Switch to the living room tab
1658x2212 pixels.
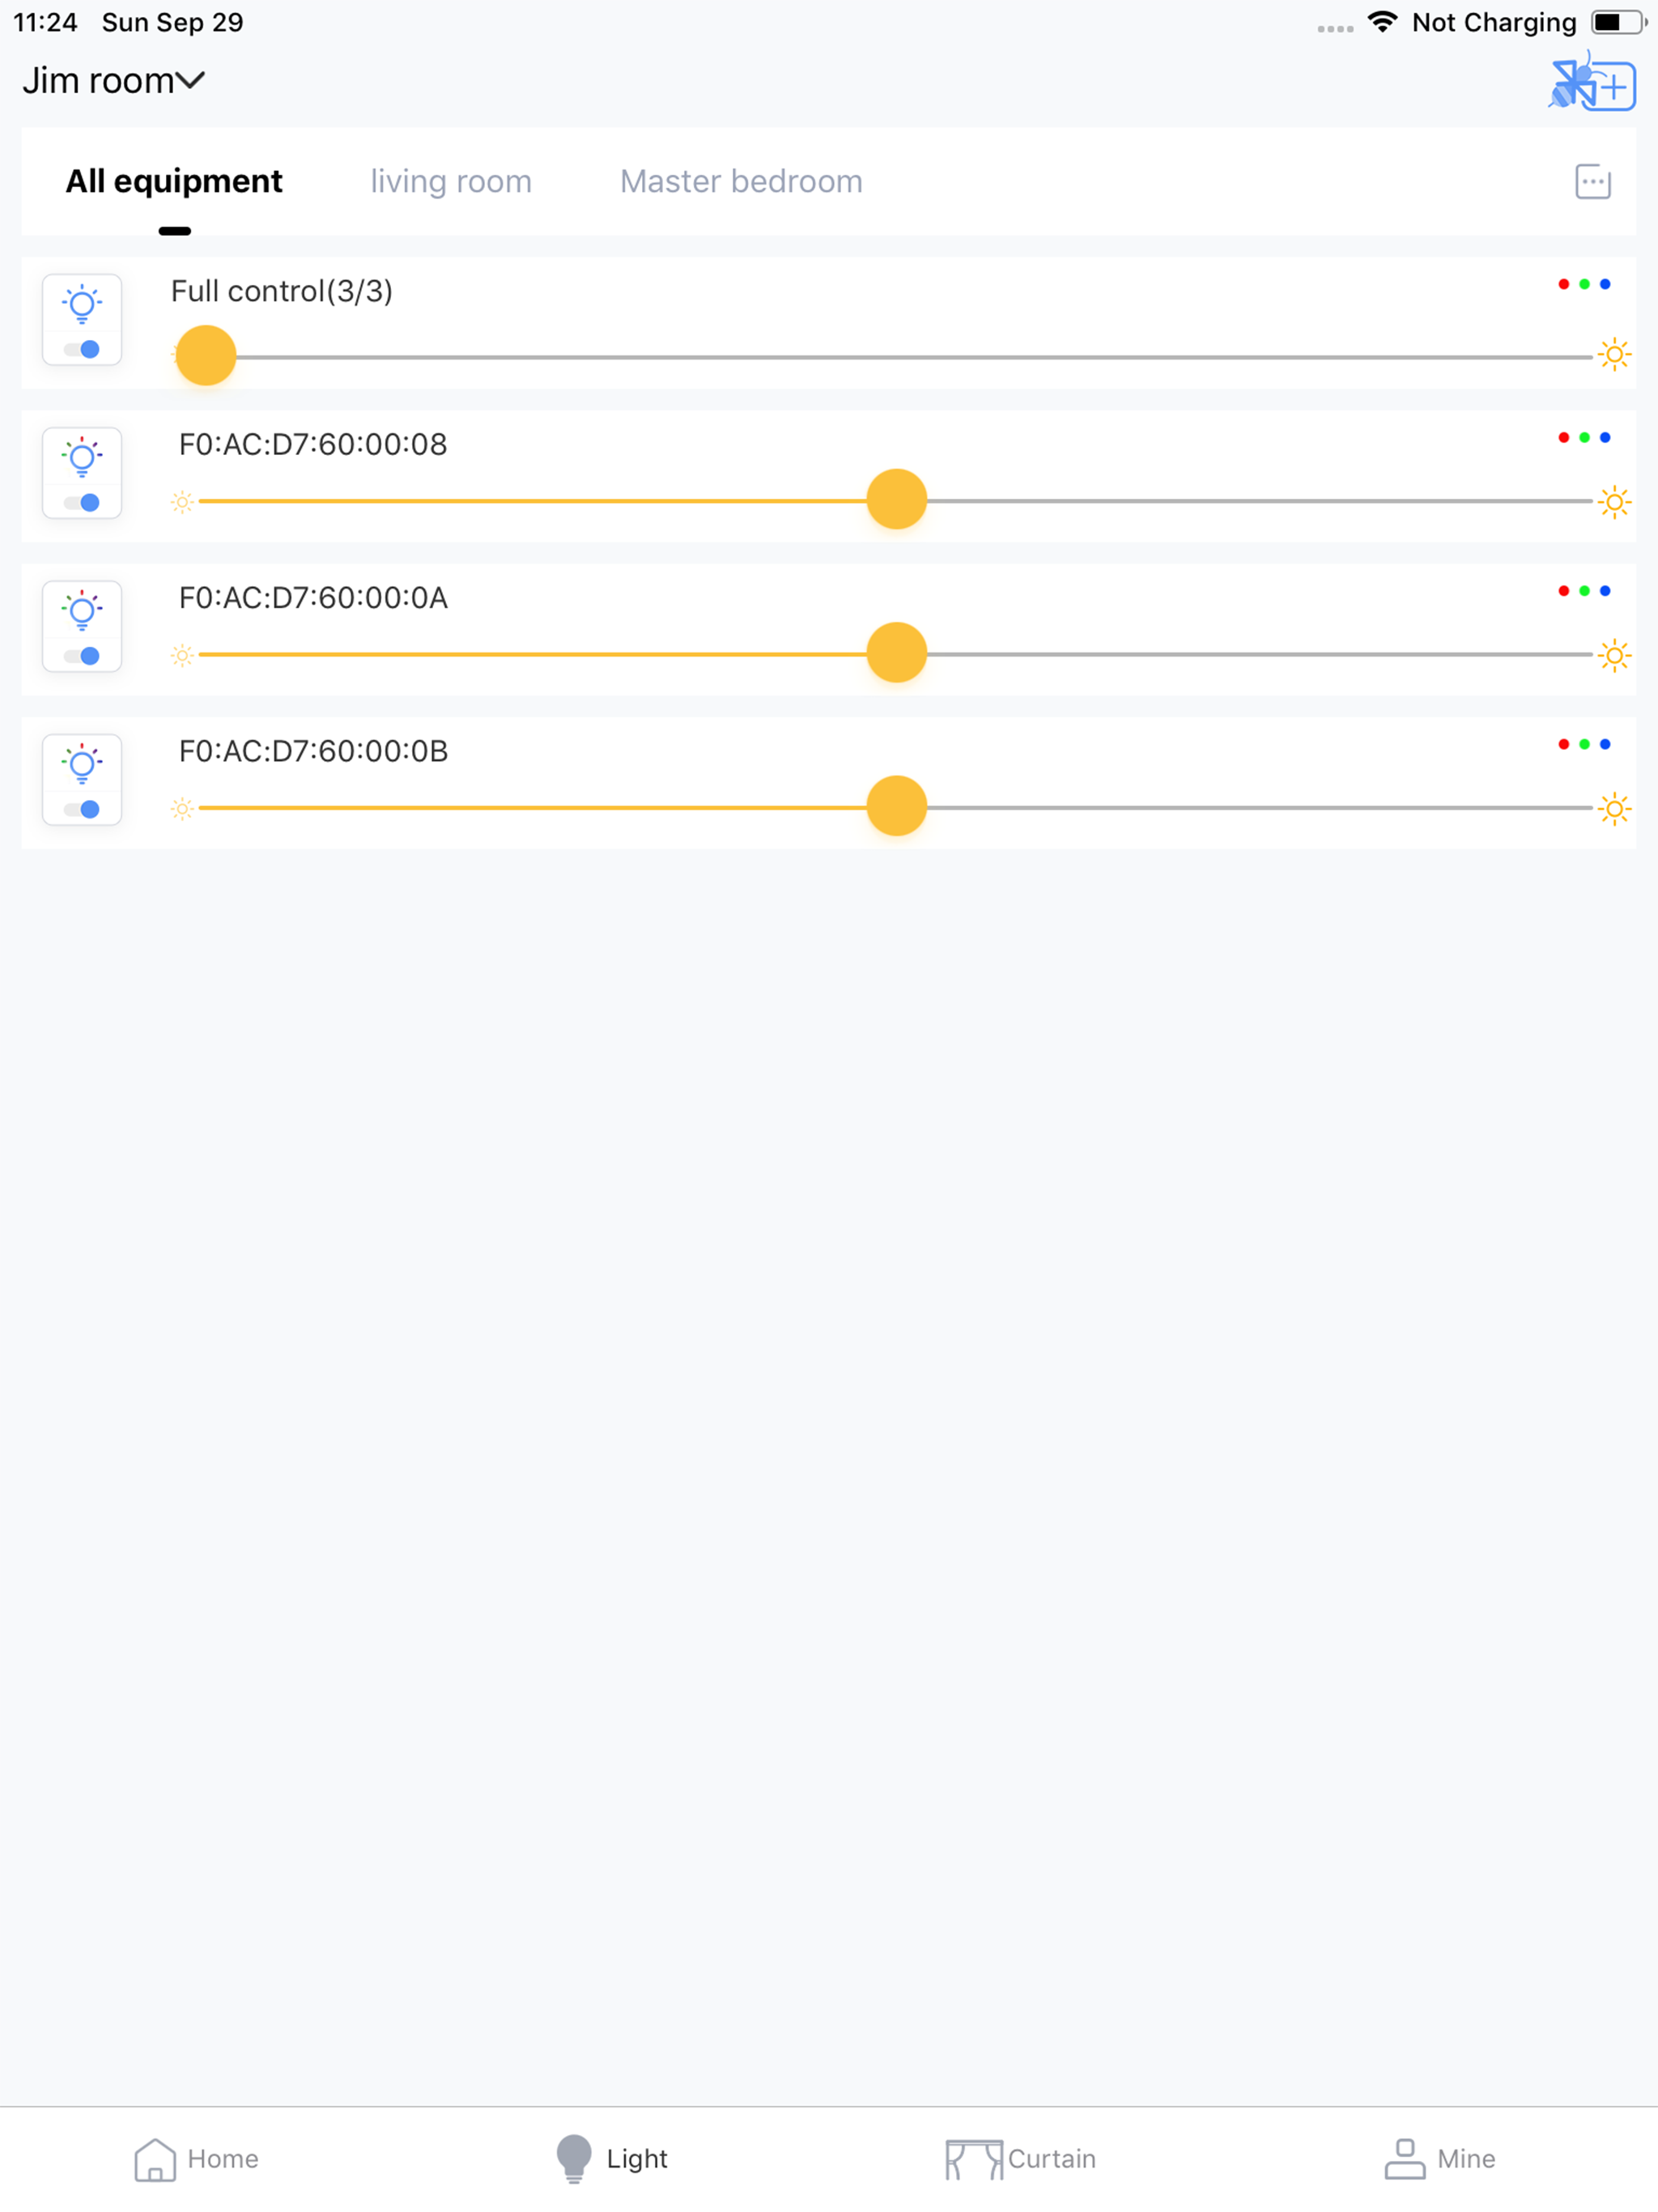(451, 181)
